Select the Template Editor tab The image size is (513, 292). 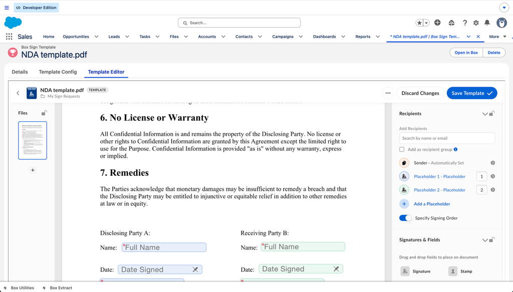tap(106, 72)
